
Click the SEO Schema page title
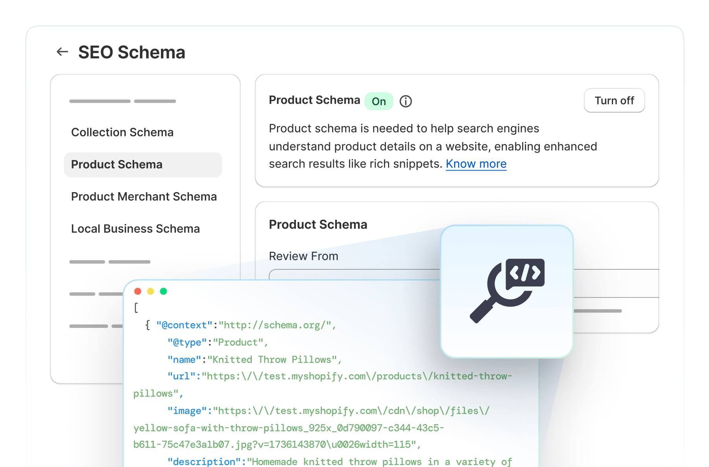[x=132, y=52]
